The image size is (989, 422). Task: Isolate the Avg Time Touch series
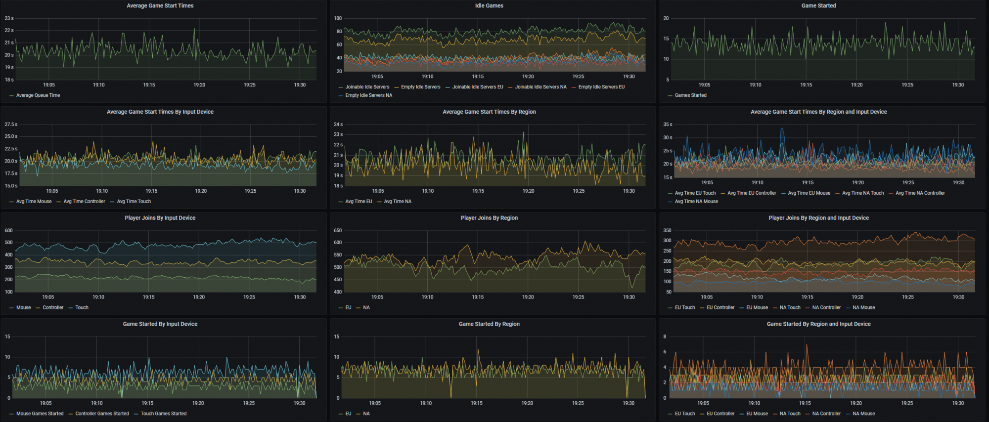[x=134, y=202]
